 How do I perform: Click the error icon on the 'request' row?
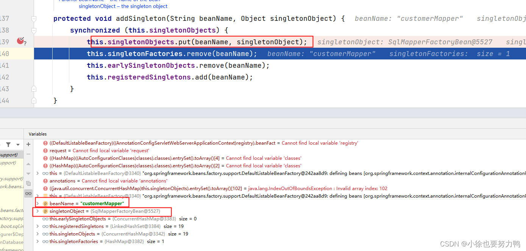45,151
